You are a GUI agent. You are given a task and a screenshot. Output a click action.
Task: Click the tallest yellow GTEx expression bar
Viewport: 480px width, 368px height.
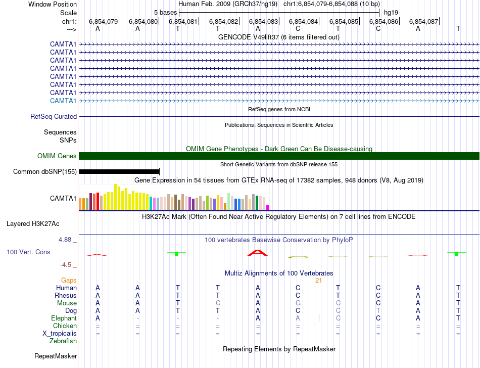point(115,197)
